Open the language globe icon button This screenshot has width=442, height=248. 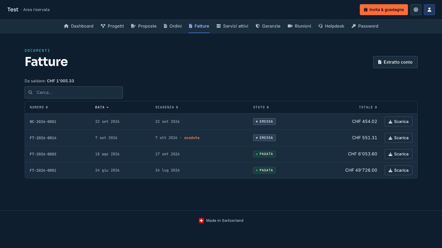tap(416, 10)
